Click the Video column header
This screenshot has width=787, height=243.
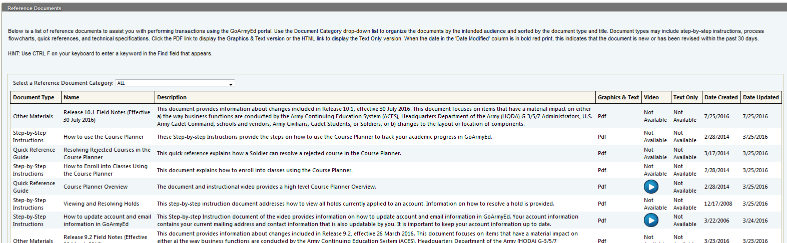pos(656,97)
